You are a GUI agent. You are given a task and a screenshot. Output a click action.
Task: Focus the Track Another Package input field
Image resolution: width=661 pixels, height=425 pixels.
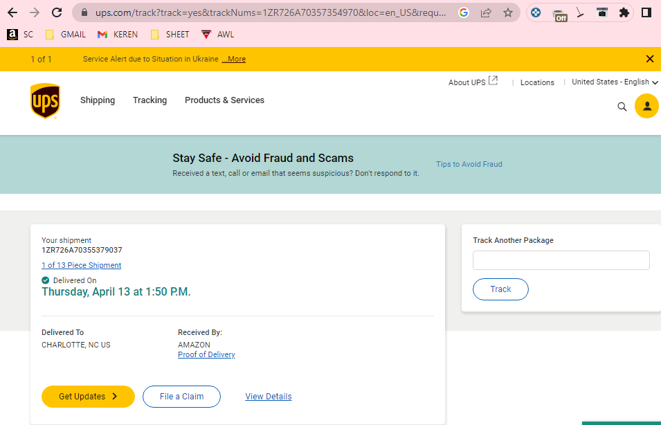561,260
